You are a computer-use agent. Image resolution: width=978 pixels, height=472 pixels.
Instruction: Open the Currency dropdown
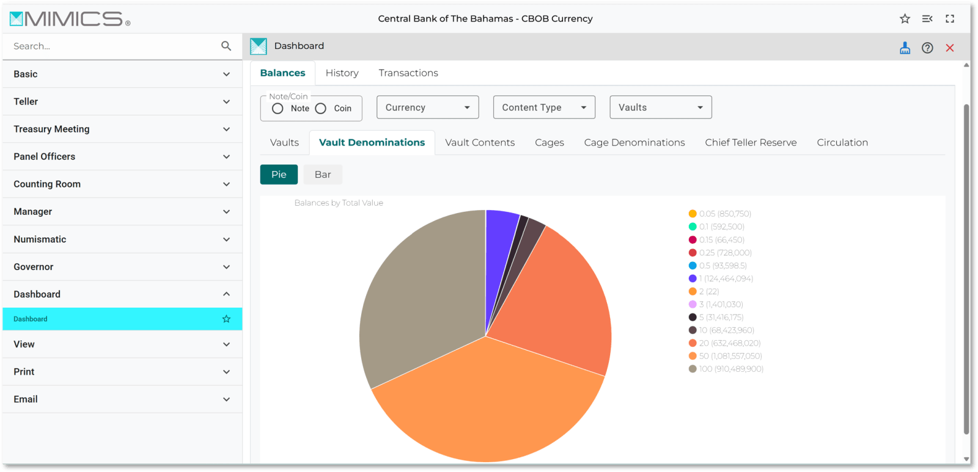point(427,107)
